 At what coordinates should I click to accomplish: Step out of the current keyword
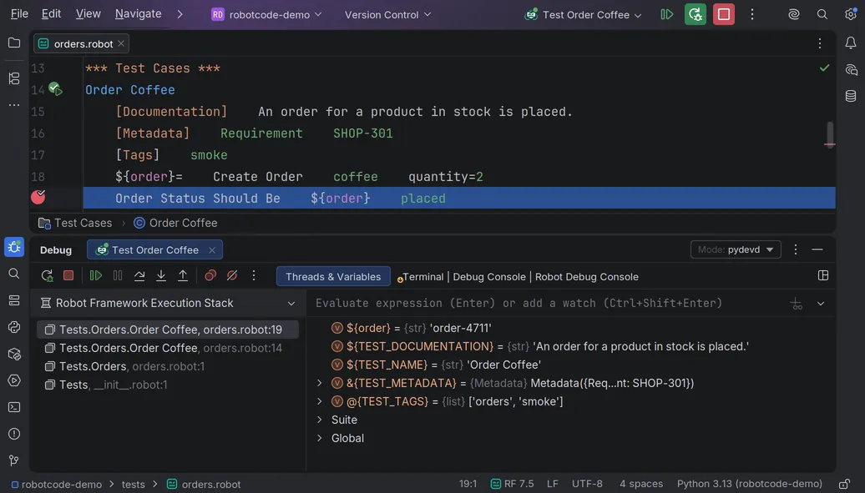(183, 275)
